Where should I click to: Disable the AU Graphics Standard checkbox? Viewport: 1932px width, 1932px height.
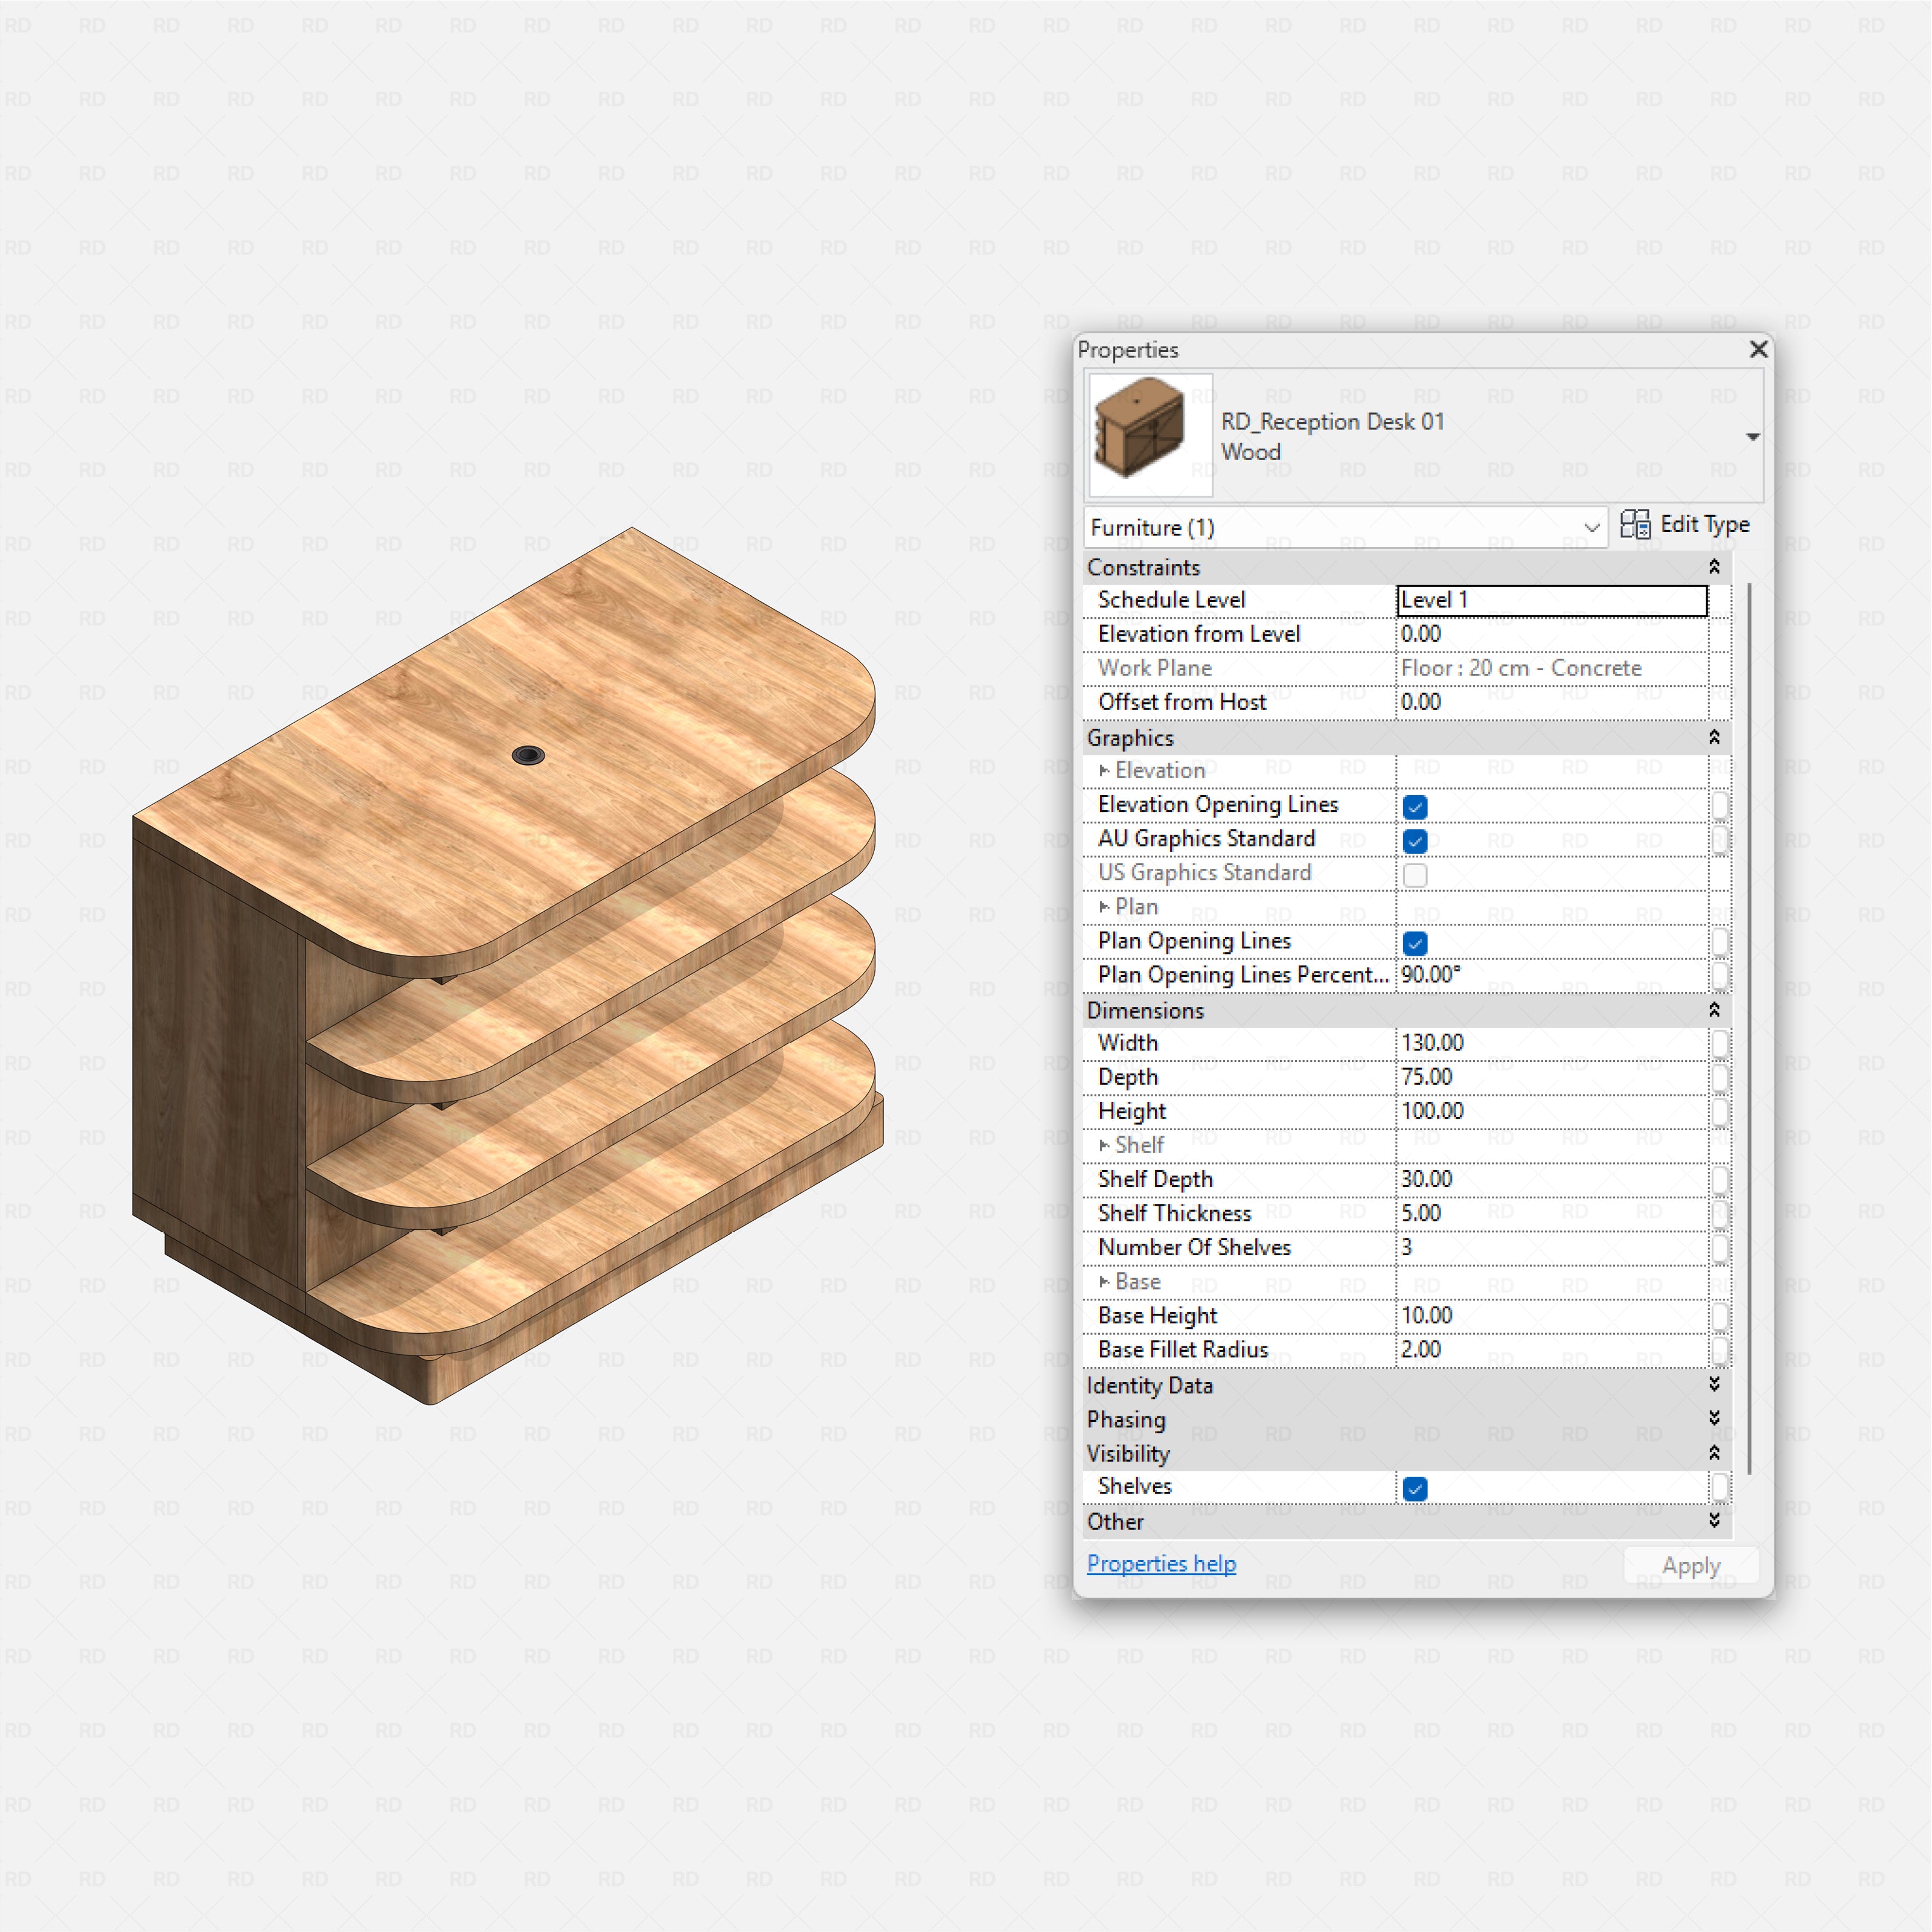point(1415,840)
